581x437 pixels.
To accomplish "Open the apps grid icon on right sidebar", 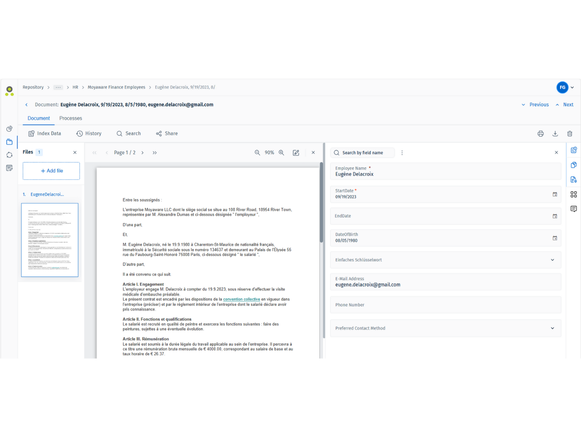I will coord(574,194).
